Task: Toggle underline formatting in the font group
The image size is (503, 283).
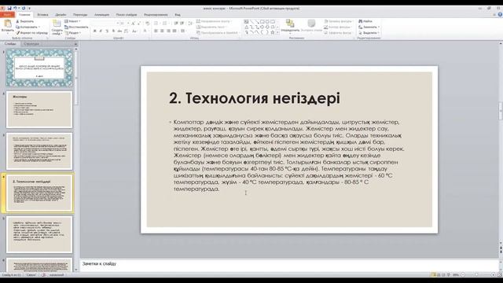Action: (x=107, y=31)
